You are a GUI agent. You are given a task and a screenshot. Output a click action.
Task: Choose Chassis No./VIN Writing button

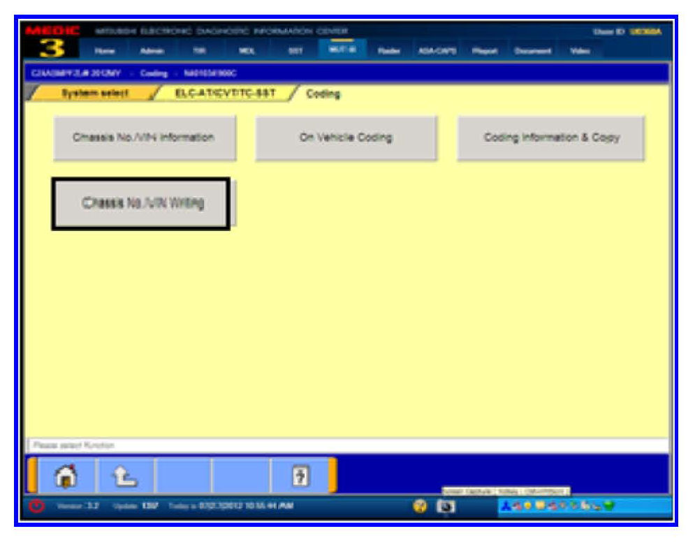(x=142, y=204)
